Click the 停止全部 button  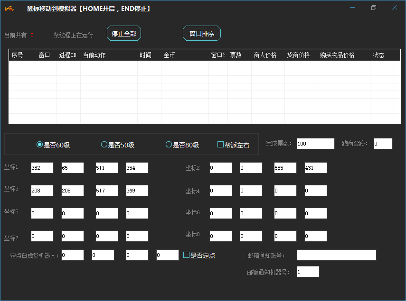[x=124, y=34]
